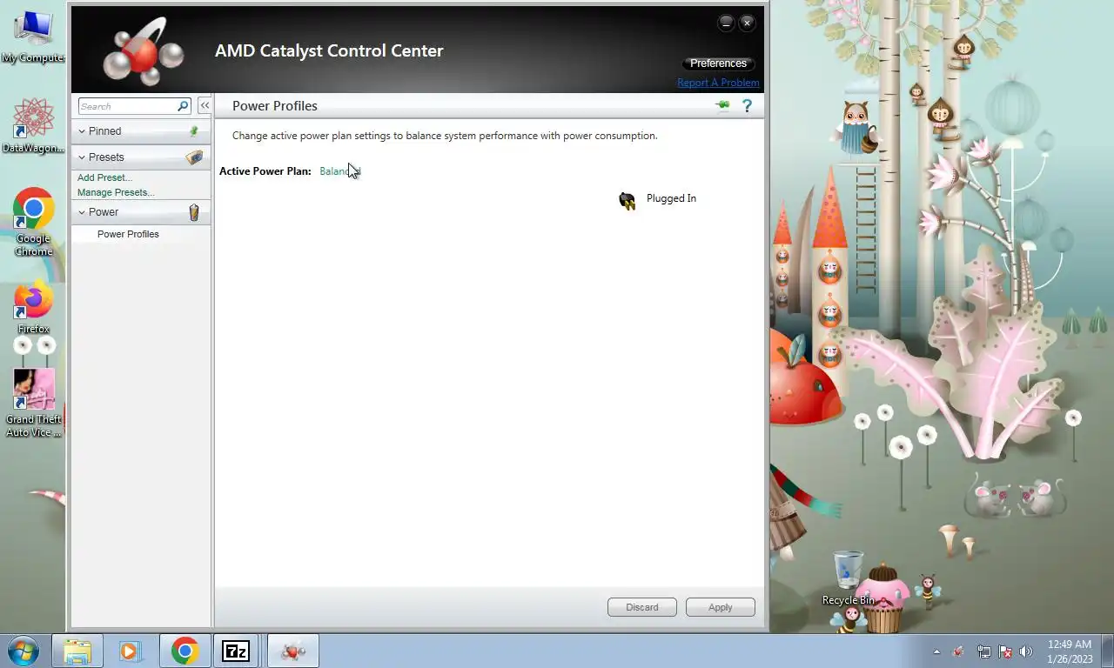Collapse the sidebar with double-chevron button
Image resolution: width=1114 pixels, height=668 pixels.
click(205, 105)
